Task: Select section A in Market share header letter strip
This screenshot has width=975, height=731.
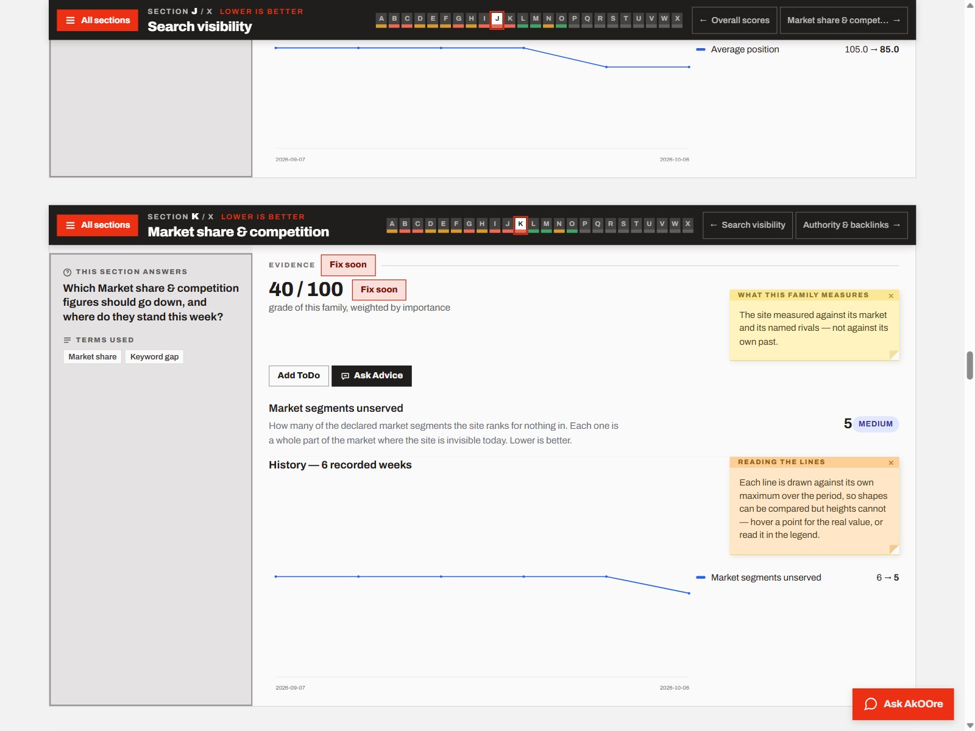Action: 392,225
